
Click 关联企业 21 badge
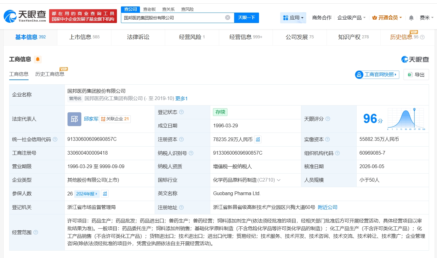pyautogui.click(x=115, y=119)
